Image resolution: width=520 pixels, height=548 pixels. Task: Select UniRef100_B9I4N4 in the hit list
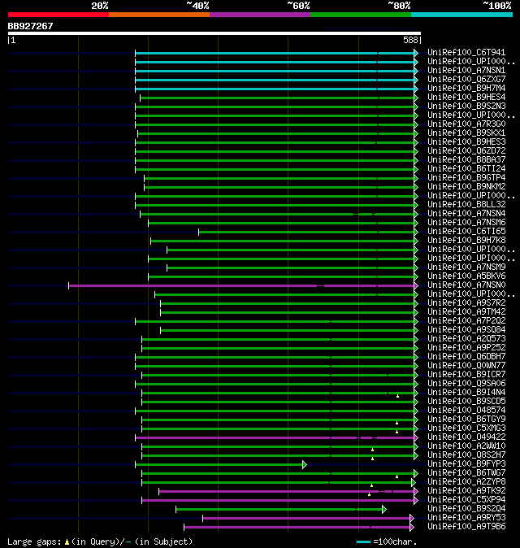pyautogui.click(x=466, y=392)
